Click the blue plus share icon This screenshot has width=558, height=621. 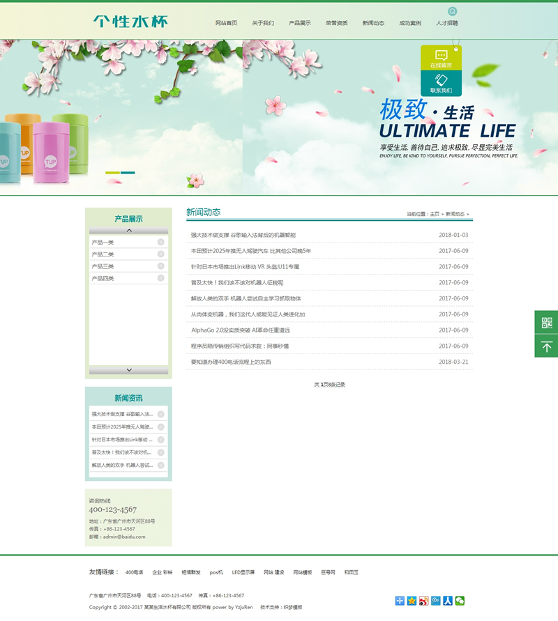click(400, 601)
